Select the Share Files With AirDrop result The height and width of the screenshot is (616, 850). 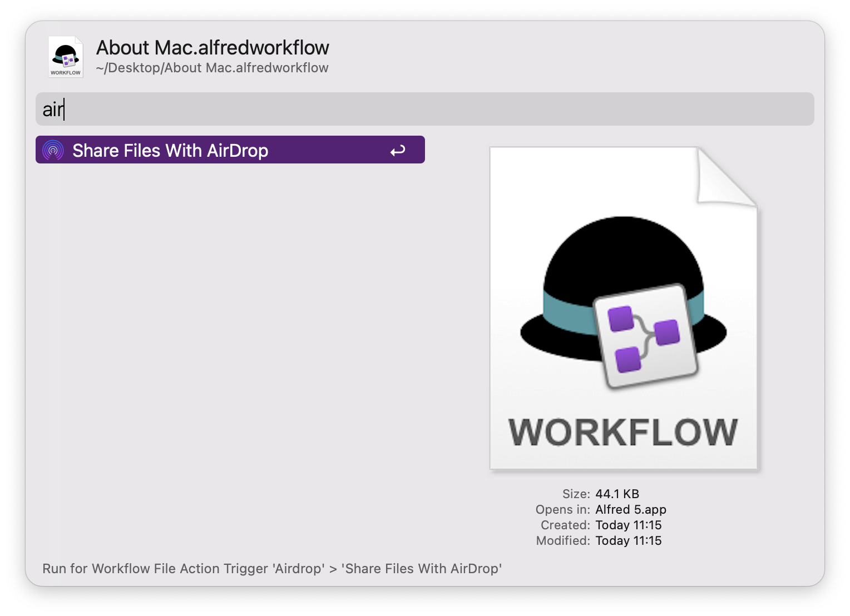click(170, 150)
